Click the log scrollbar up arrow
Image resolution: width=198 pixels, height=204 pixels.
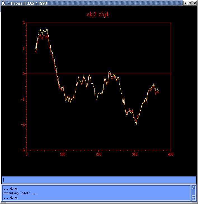(194, 187)
